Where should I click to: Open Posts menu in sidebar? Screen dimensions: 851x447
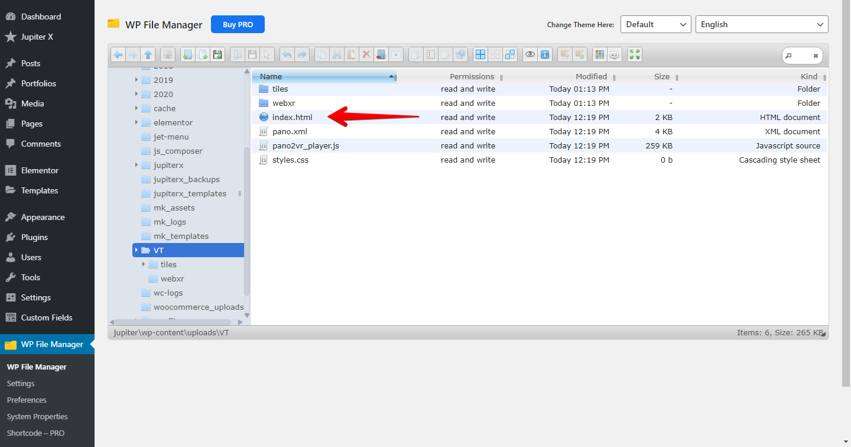pos(47,63)
